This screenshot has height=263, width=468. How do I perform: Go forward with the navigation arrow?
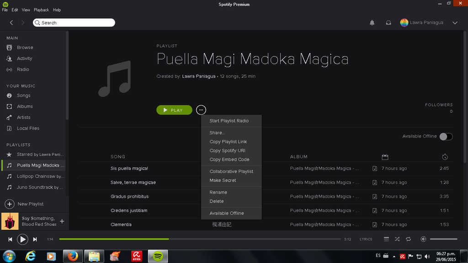[23, 23]
